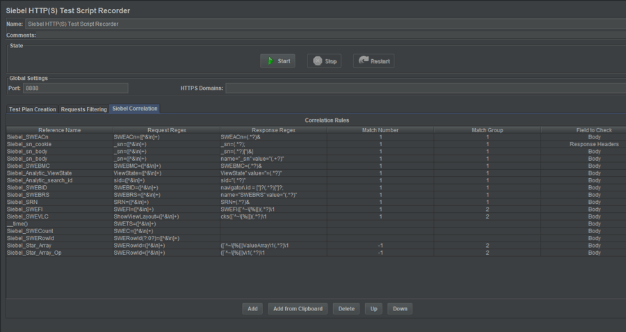The width and height of the screenshot is (626, 332).
Task: Click request regex sid=([^&\n]+)
Action: coord(166,180)
